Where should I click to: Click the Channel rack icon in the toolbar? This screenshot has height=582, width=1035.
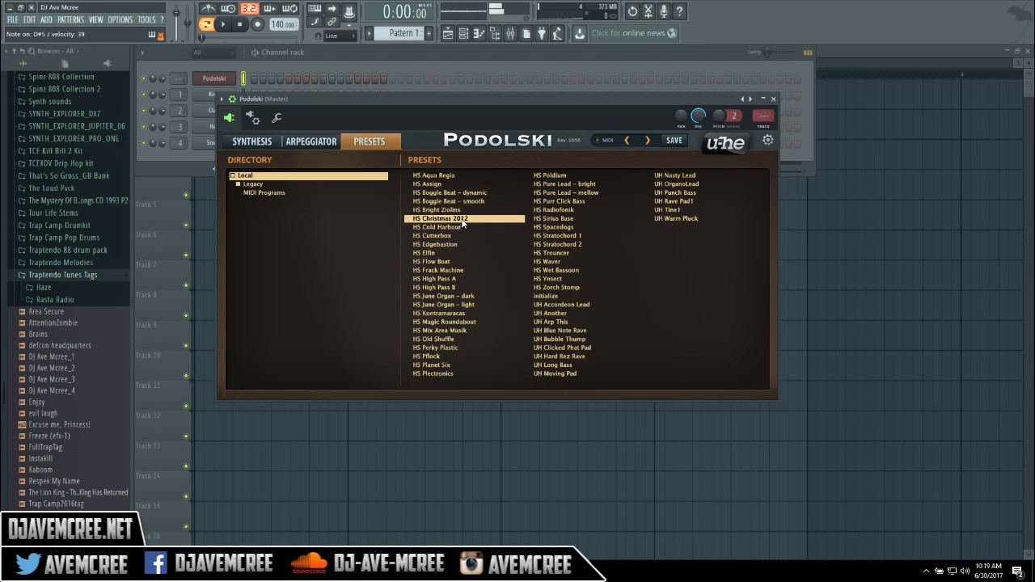tap(463, 33)
